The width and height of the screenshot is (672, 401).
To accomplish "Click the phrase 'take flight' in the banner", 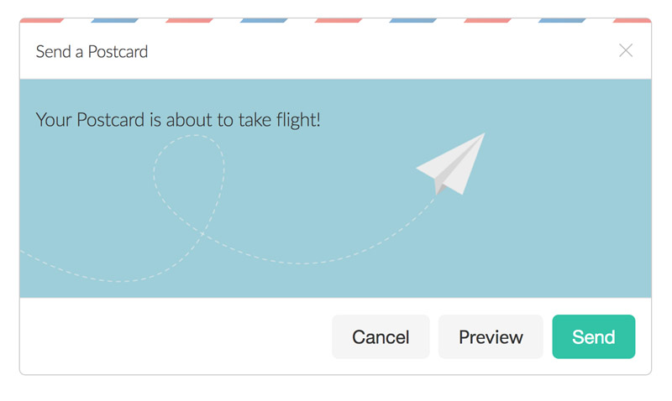I will [x=279, y=120].
